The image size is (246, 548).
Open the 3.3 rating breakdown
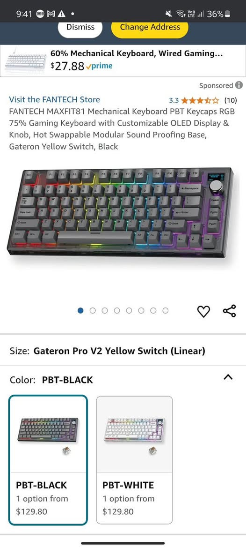(x=174, y=101)
